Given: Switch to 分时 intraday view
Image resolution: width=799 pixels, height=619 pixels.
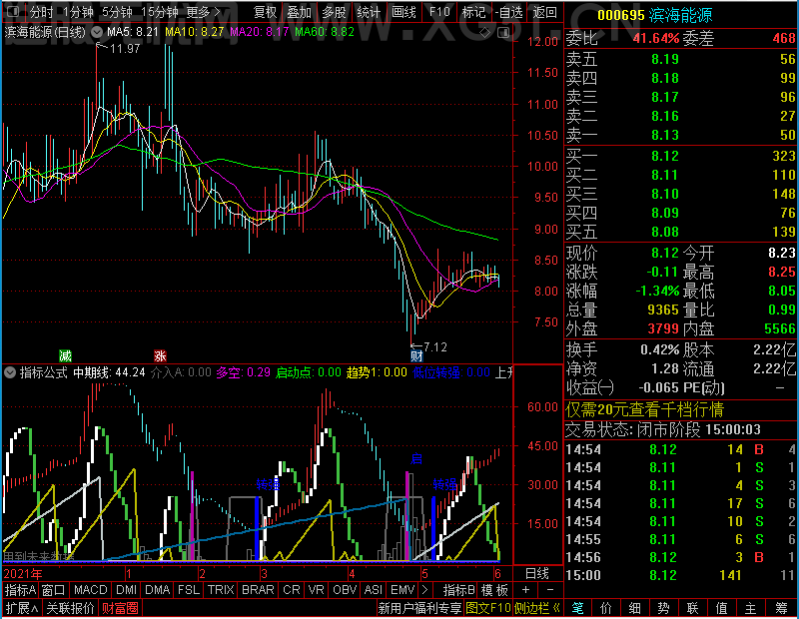Looking at the screenshot, I should pos(41,12).
